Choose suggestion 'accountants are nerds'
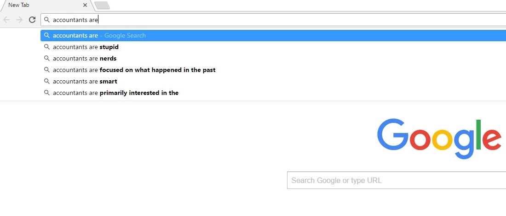The width and height of the screenshot is (506, 216). click(273, 59)
